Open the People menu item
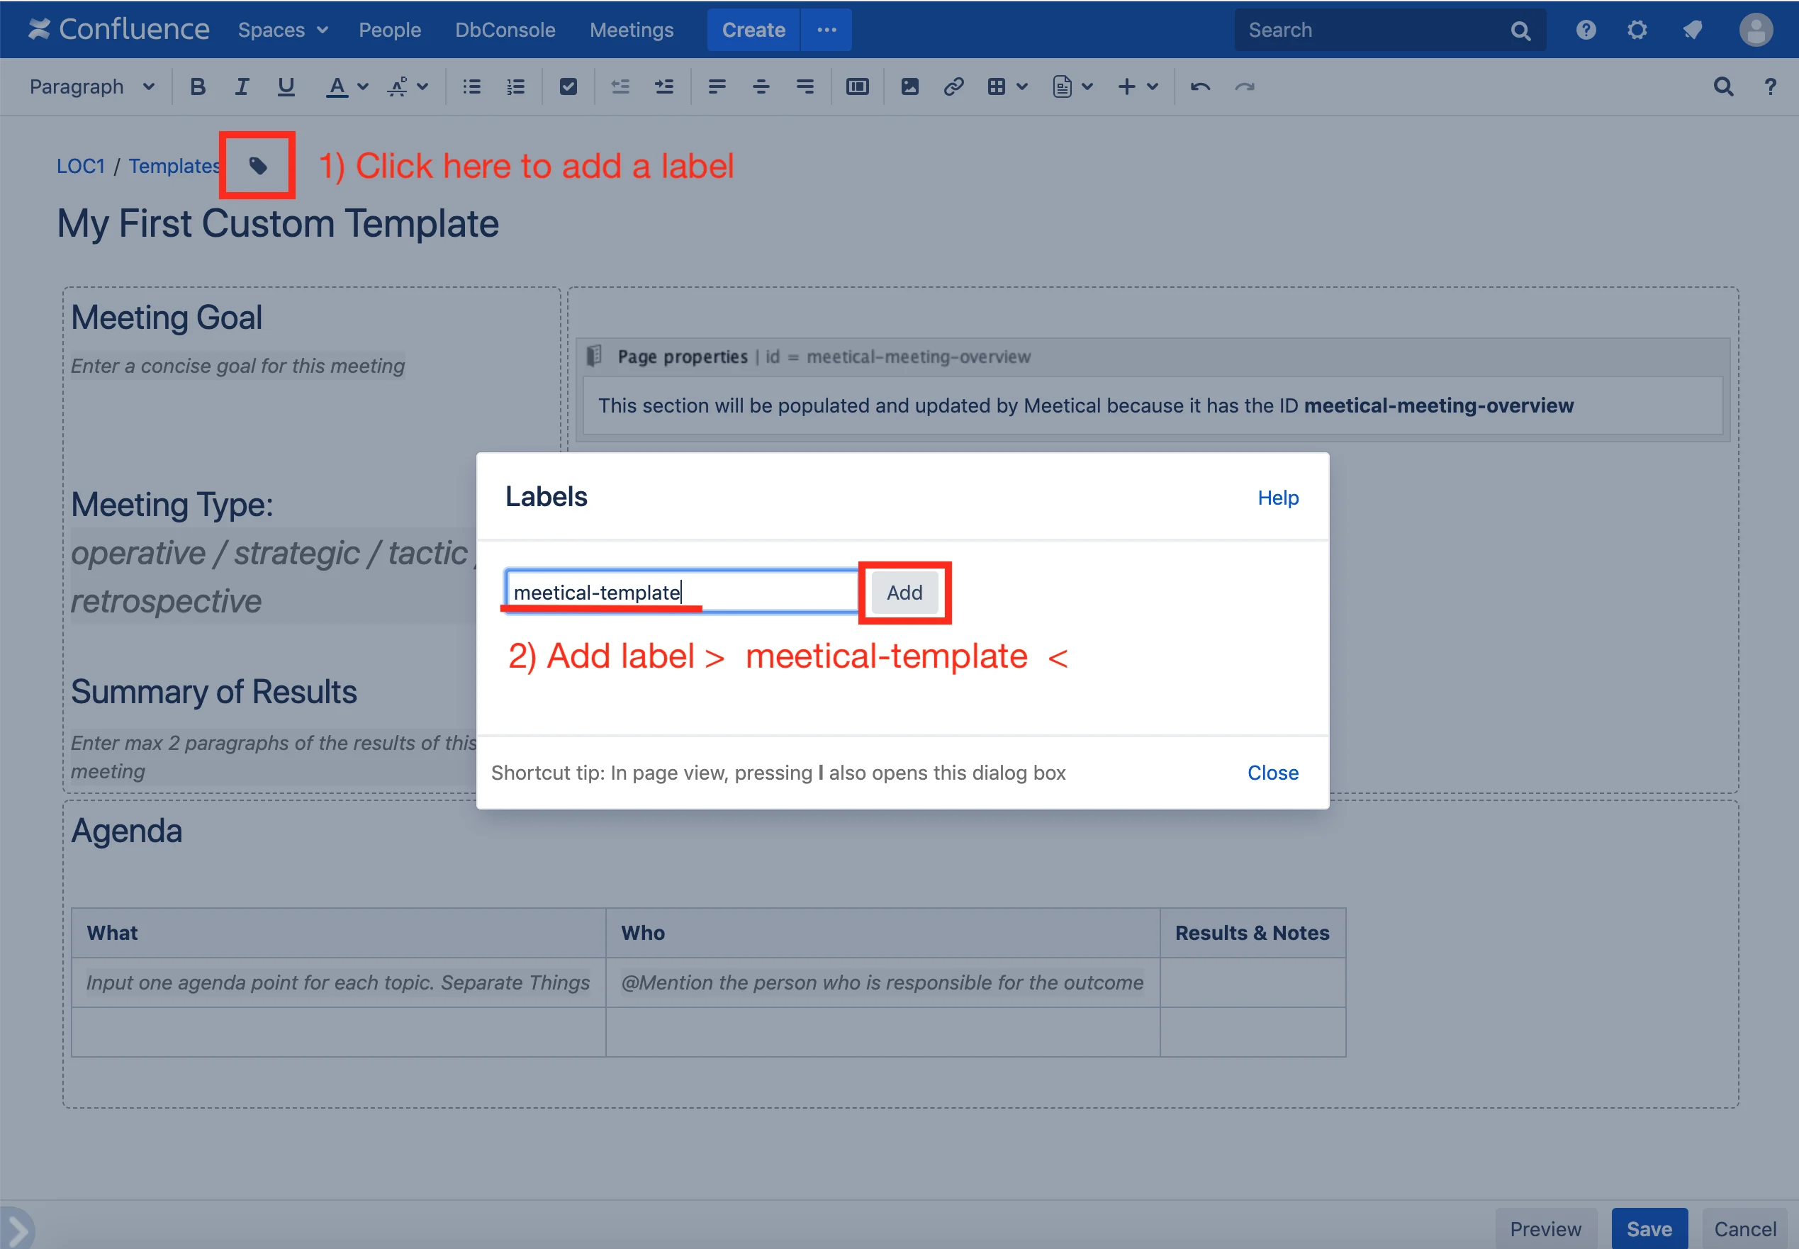 pos(390,30)
